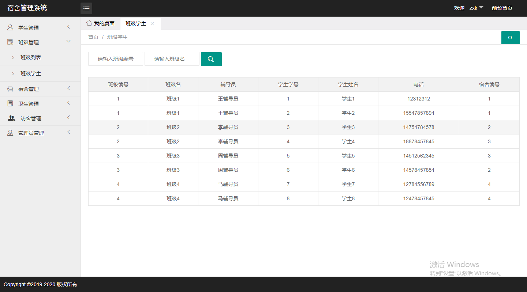The height and width of the screenshot is (292, 527).
Task: Click phone number 14754784578
Action: [x=419, y=127]
